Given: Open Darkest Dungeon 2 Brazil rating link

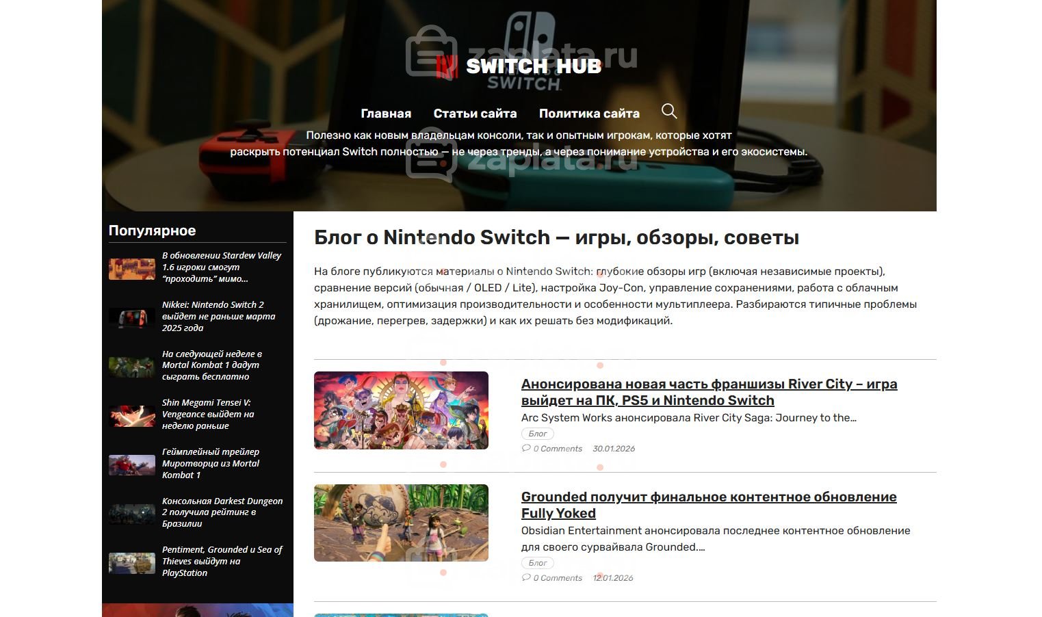Looking at the screenshot, I should coord(222,512).
